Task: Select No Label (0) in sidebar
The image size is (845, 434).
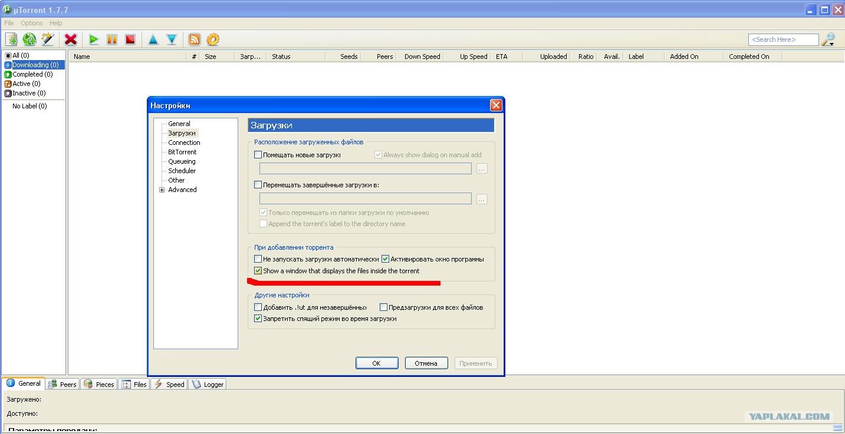Action: point(29,106)
